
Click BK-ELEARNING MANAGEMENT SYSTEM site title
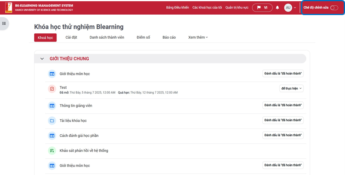44,6
